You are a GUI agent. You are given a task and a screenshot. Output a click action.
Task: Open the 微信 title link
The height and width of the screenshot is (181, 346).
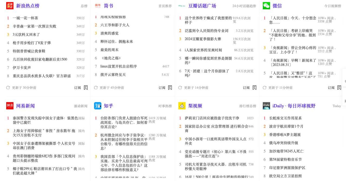point(277,6)
